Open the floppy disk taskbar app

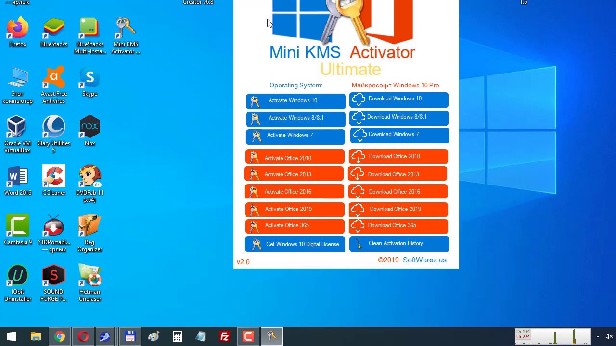(130, 336)
